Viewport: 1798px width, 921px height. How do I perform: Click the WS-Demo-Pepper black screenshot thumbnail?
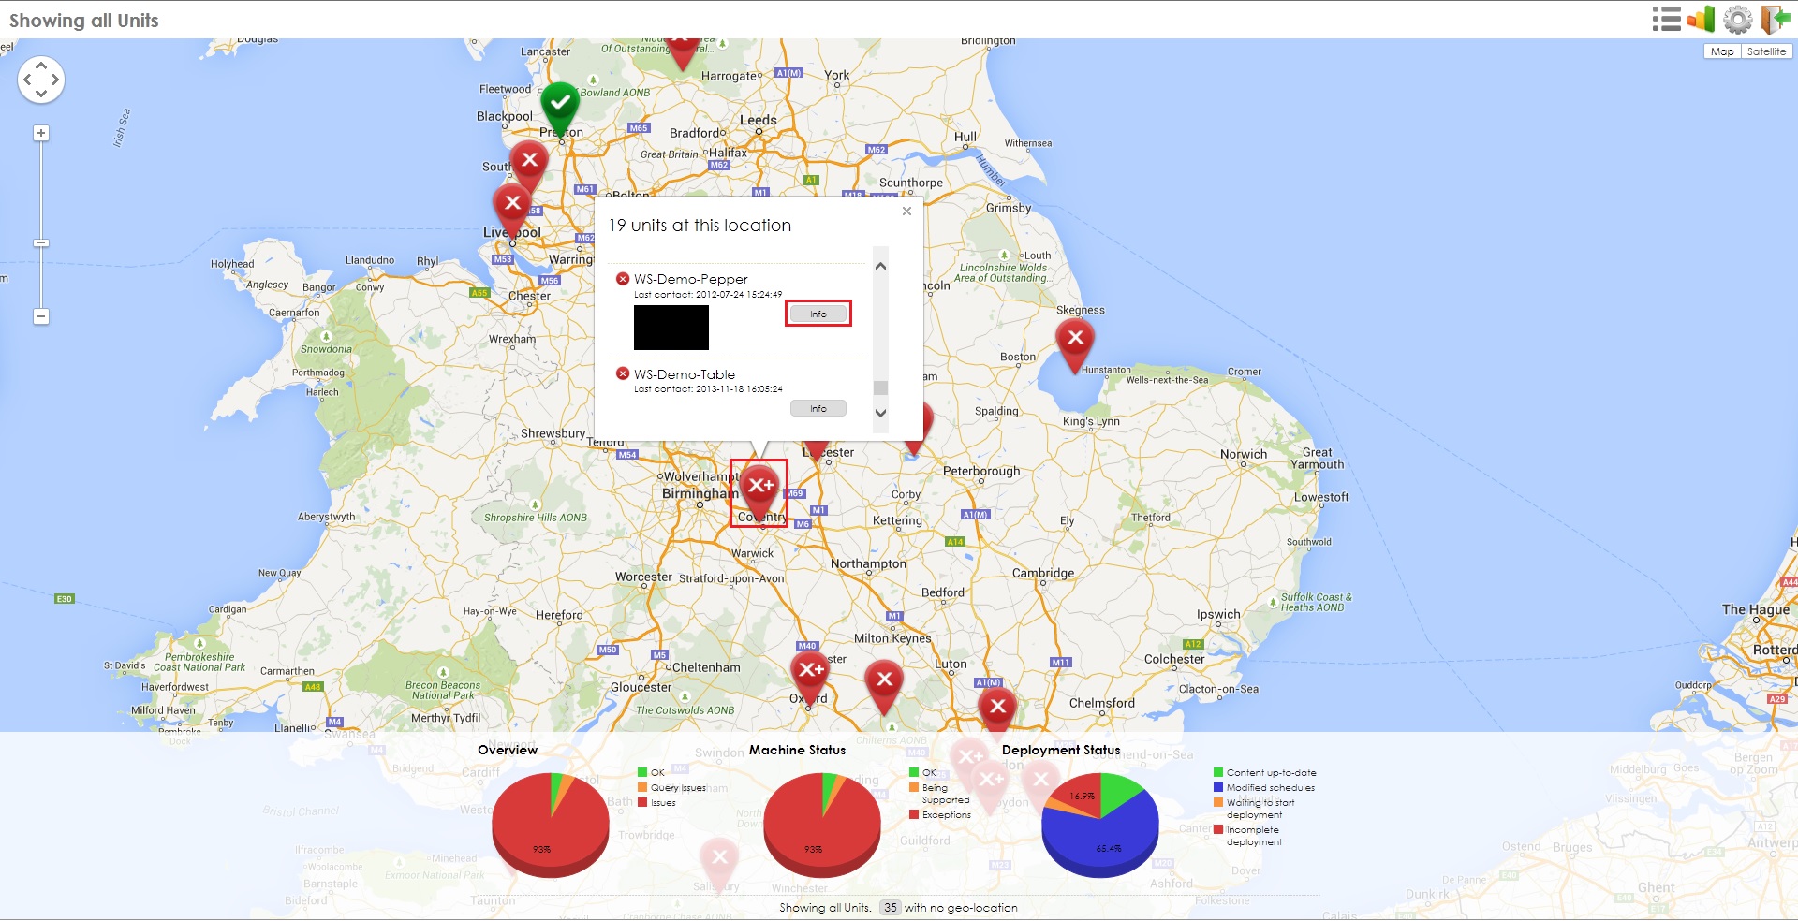pos(671,328)
